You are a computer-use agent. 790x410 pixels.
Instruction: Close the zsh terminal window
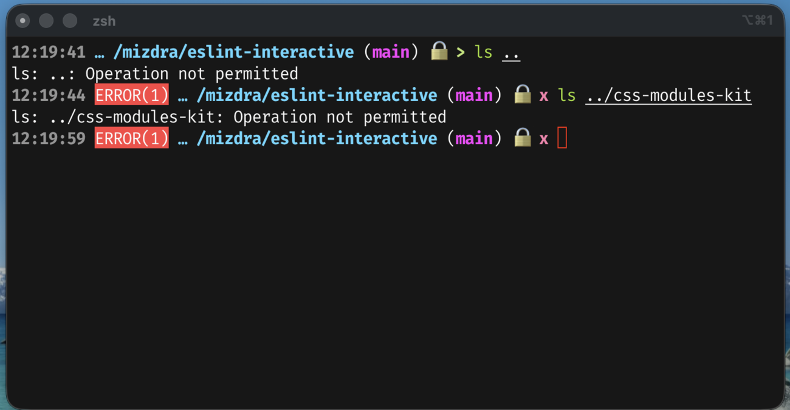click(x=22, y=21)
